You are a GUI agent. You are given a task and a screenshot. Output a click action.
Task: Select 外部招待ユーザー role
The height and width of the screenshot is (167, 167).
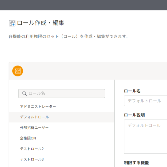[x=62, y=128]
